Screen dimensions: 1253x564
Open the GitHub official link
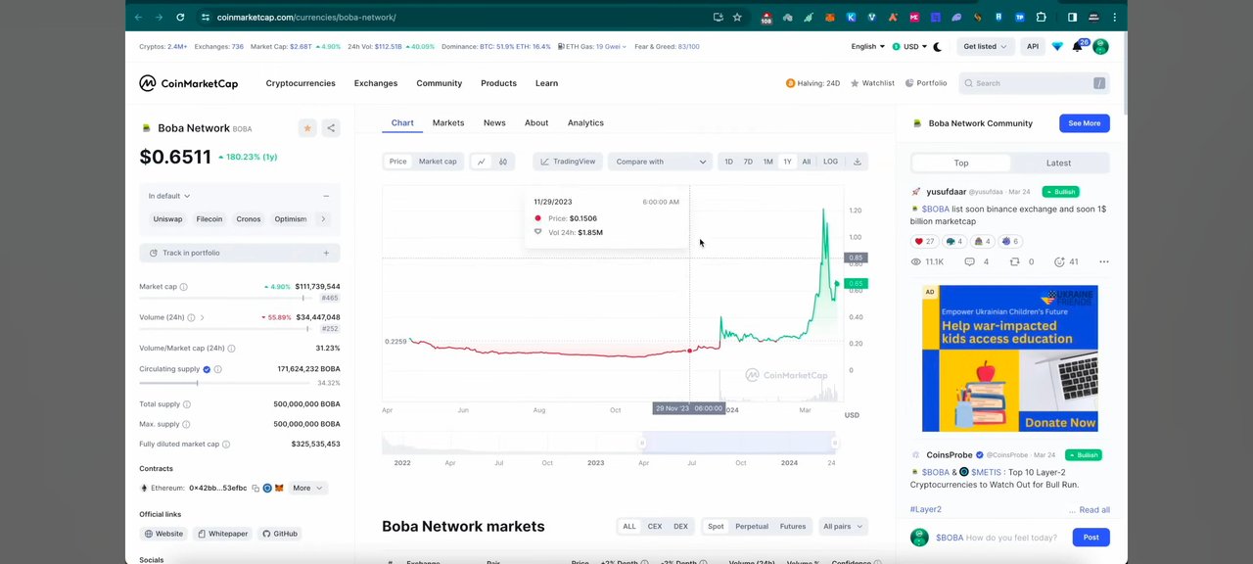[279, 534]
